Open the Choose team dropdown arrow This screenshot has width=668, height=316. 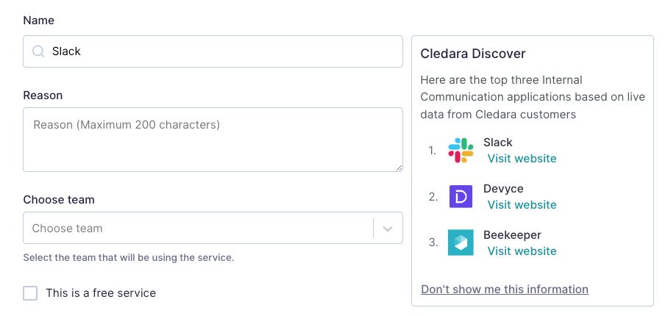[387, 229]
